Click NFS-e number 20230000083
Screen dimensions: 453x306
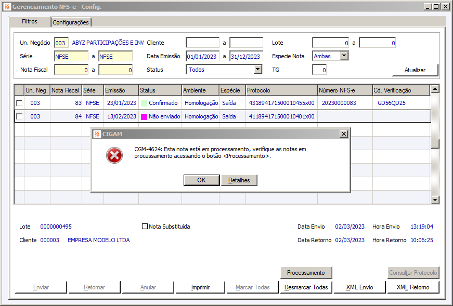[x=339, y=103]
